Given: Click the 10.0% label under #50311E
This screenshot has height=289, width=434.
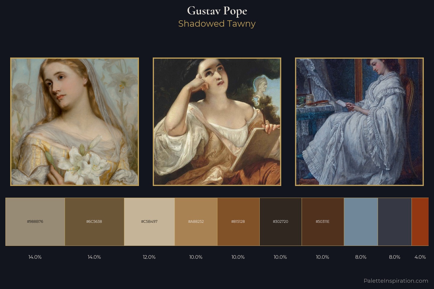Looking at the screenshot, I should pyautogui.click(x=323, y=257).
